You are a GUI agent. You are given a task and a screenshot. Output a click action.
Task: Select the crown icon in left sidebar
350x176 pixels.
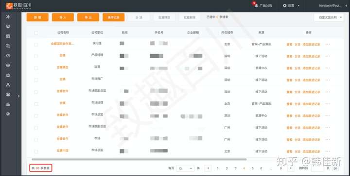pyautogui.click(x=8, y=75)
